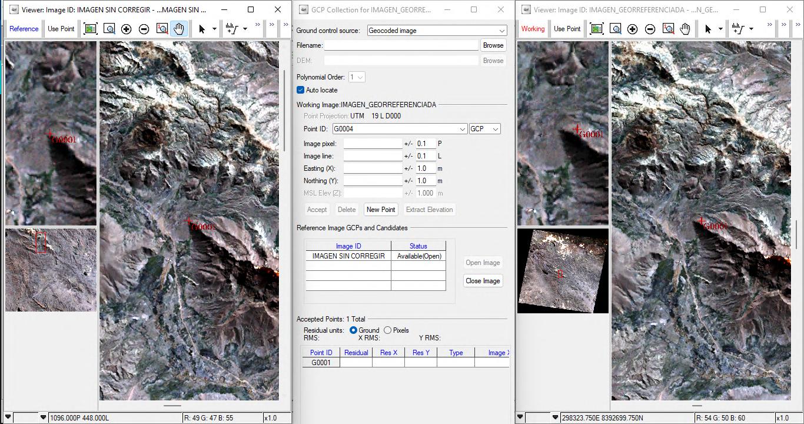Open enhancement tool in Reference viewer
This screenshot has width=804, height=424.
[232, 29]
